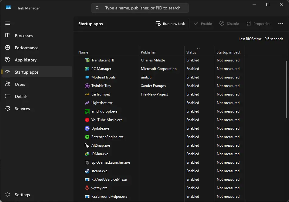Click publisher File-New-Project
Screen dimensions: 289x202
pyautogui.click(x=154, y=94)
